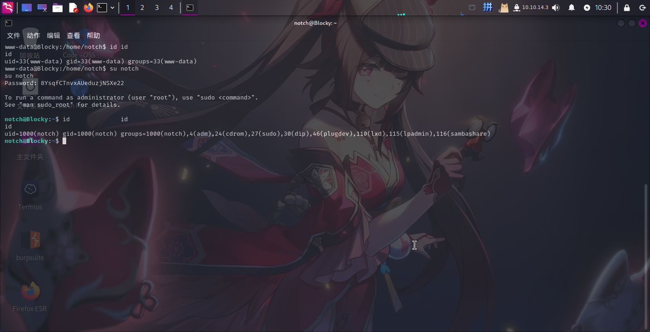
Task: Click the CPU graph monitor in panel
Action: click(430, 8)
